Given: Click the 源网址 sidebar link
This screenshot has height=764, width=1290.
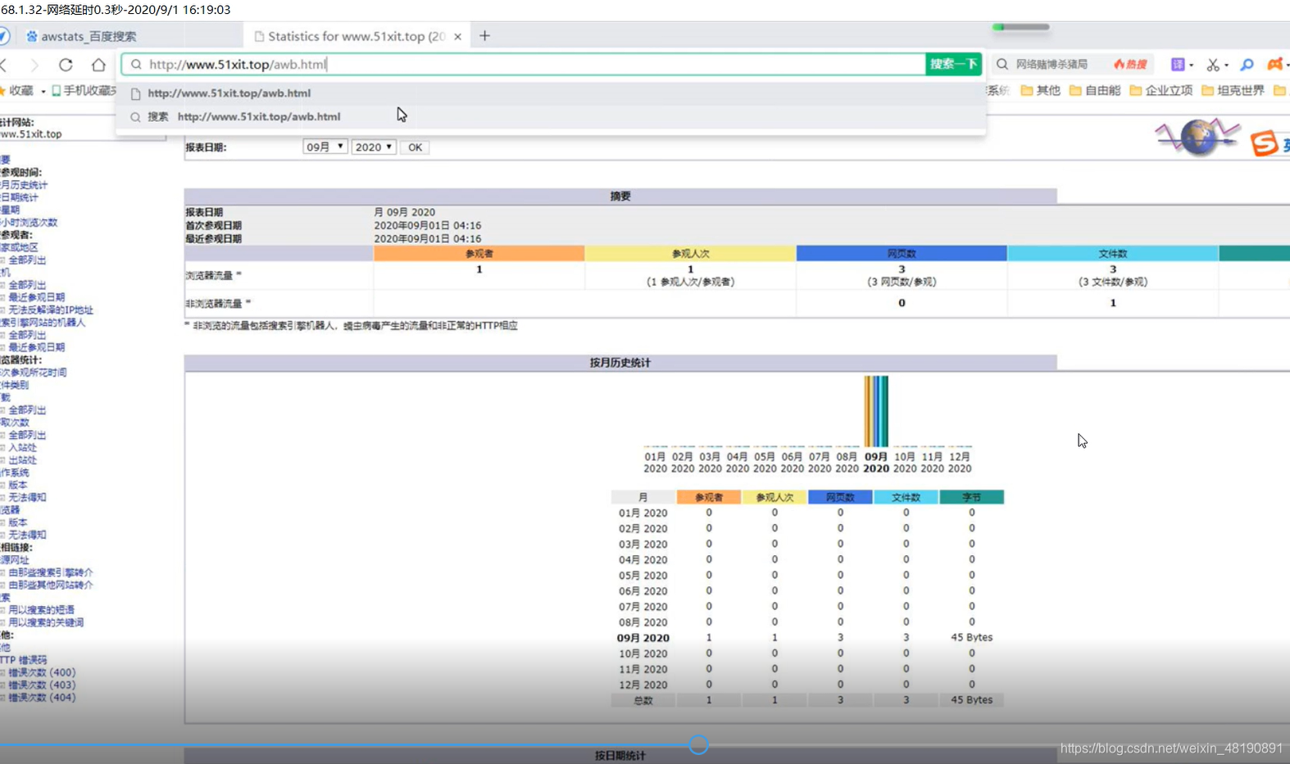Looking at the screenshot, I should pyautogui.click(x=15, y=560).
